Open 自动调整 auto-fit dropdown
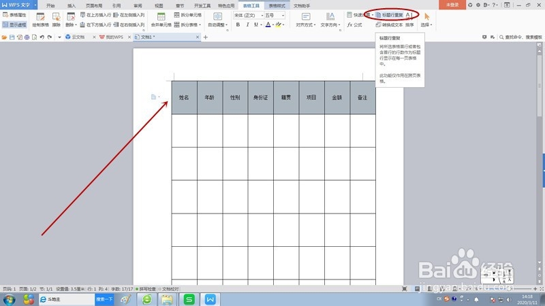The width and height of the screenshot is (545, 306). point(217,20)
